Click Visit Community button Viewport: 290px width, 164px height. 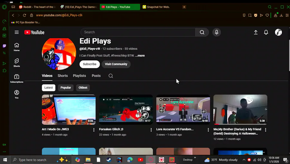click(116, 64)
